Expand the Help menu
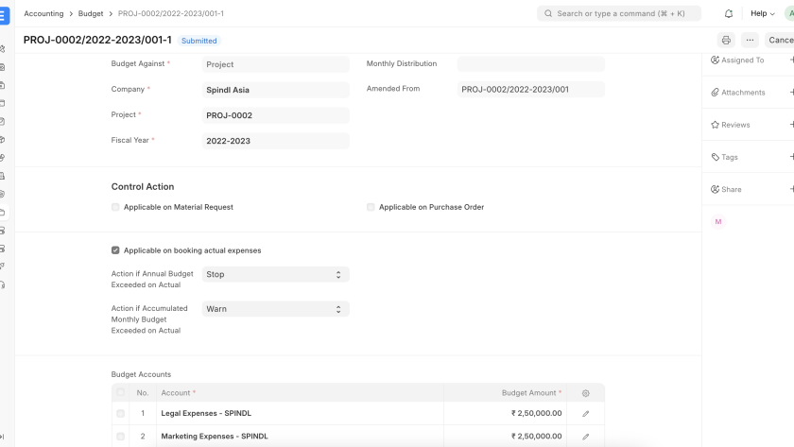This screenshot has height=447, width=794. 759,14
